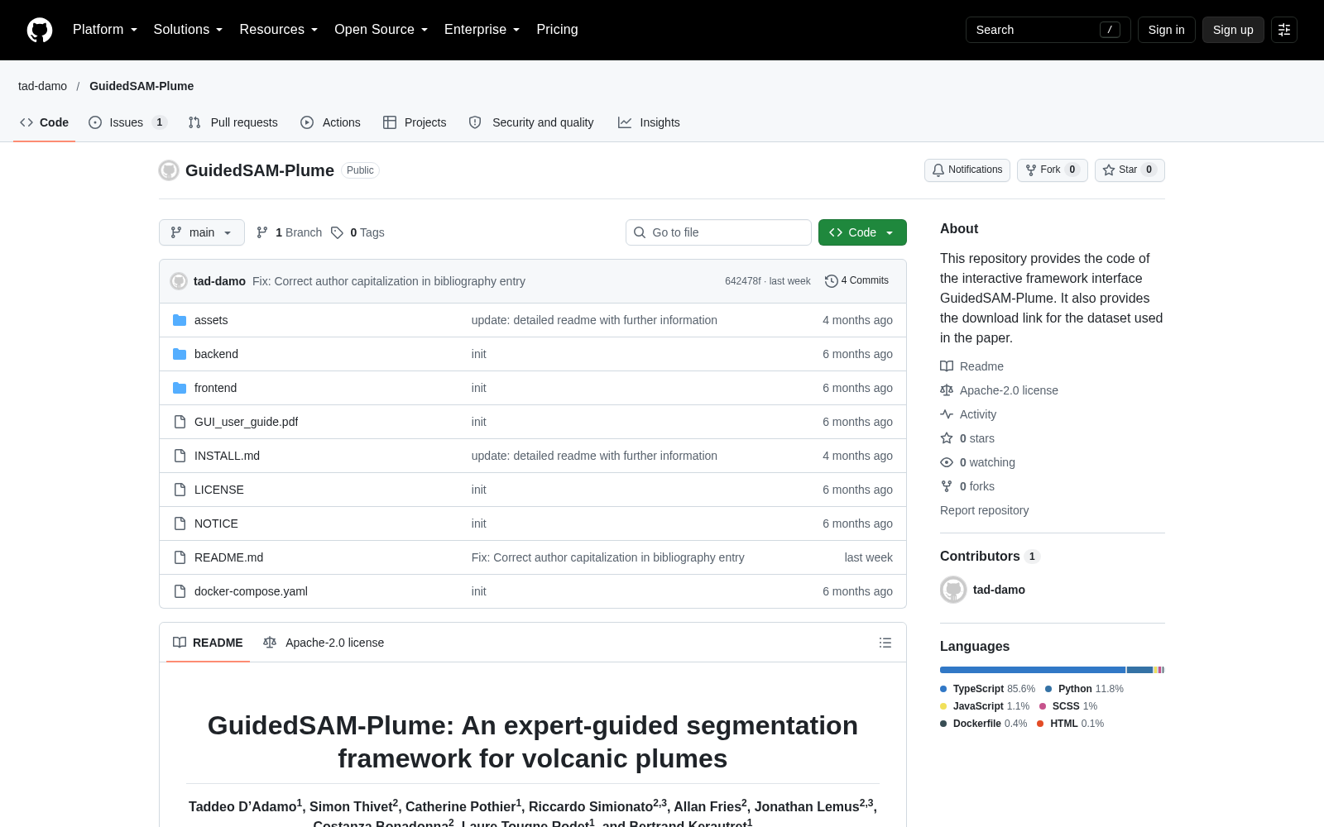Click the Apache-2.0 license scale icon in About
The image size is (1324, 827).
tap(947, 390)
